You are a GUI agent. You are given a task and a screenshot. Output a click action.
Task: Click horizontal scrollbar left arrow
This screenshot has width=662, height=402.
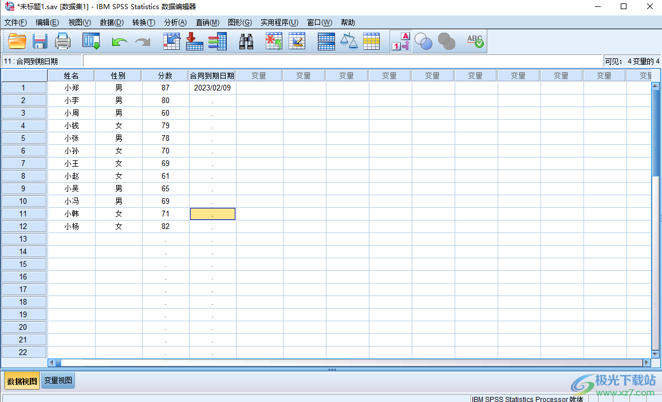52,362
